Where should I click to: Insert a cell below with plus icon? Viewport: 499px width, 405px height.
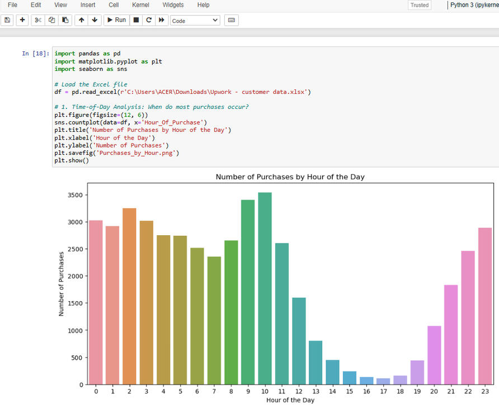click(22, 20)
